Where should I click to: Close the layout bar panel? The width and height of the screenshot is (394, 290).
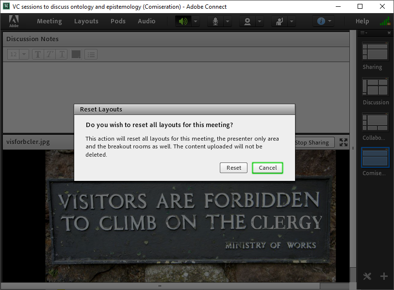pos(389,33)
